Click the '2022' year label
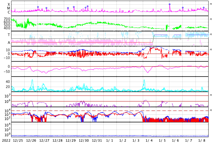This screenshot has height=143, width=214. pos(6,141)
